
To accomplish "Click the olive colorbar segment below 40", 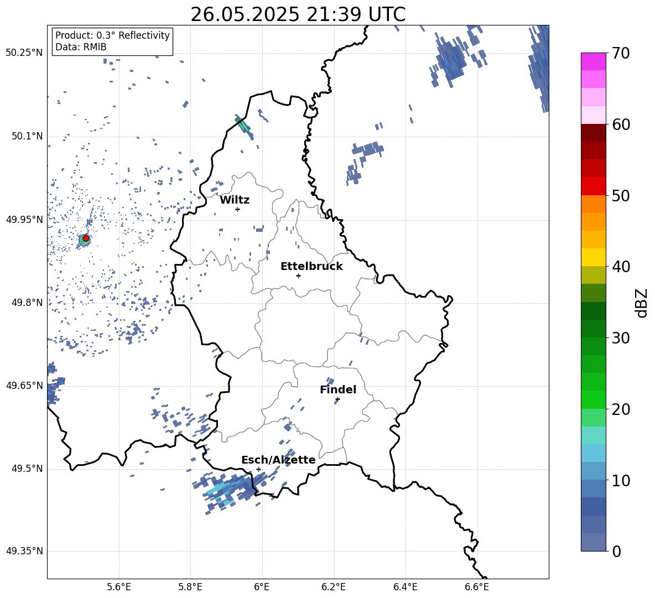I will pyautogui.click(x=593, y=275).
